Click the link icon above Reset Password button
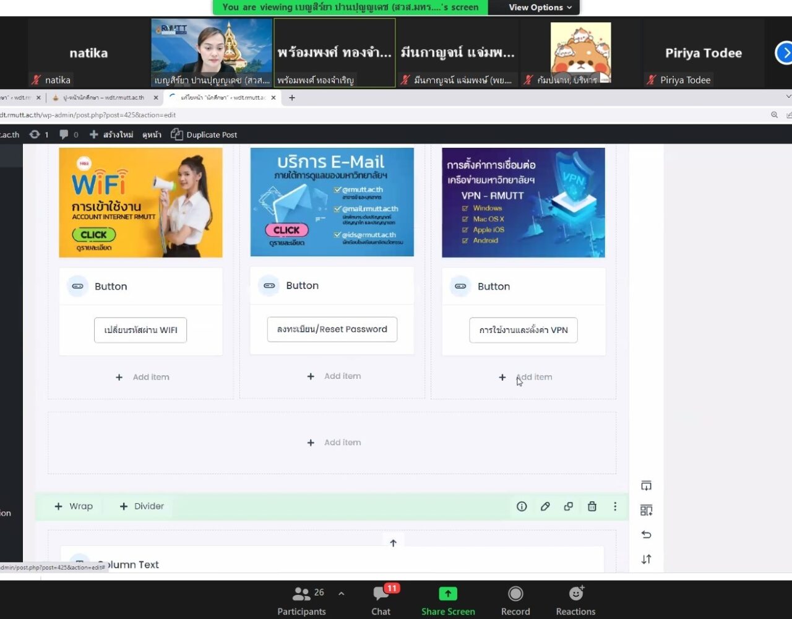 269,286
